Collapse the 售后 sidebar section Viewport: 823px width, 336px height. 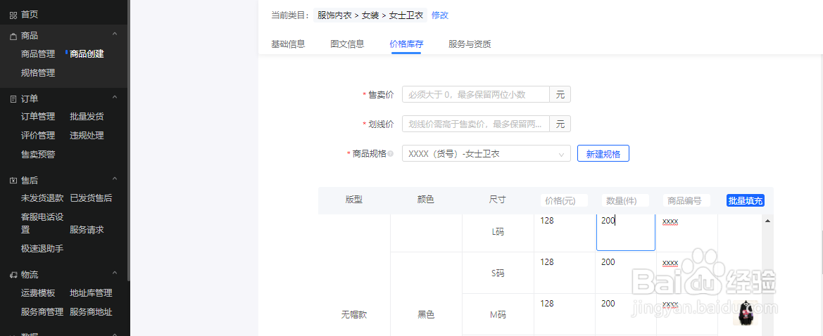(115, 179)
